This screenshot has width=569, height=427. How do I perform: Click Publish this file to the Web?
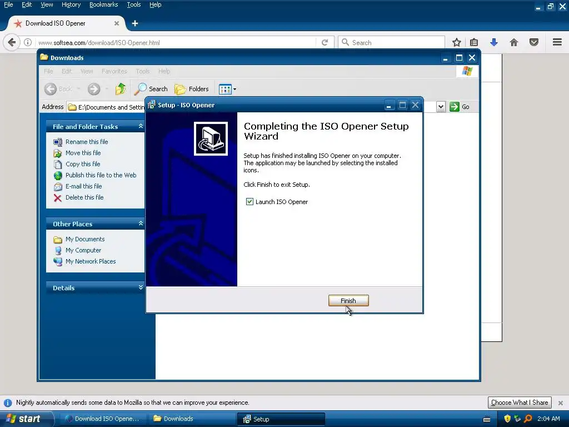pos(101,175)
